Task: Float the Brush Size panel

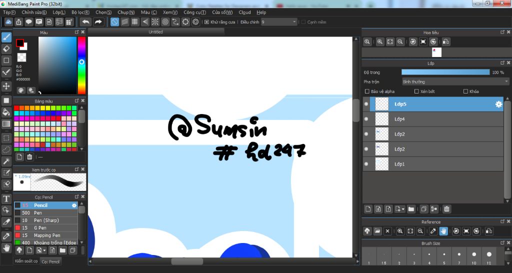Action: [502, 243]
